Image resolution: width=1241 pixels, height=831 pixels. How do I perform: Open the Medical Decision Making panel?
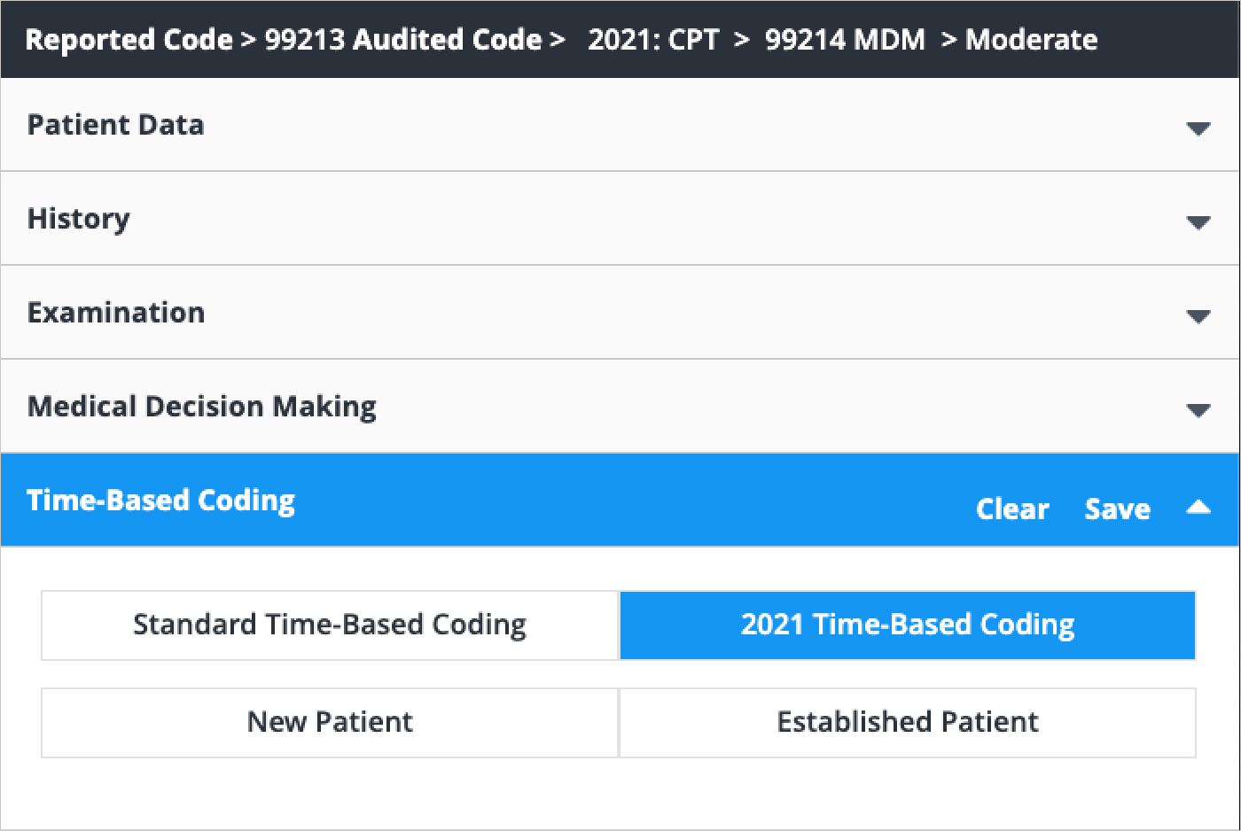201,406
